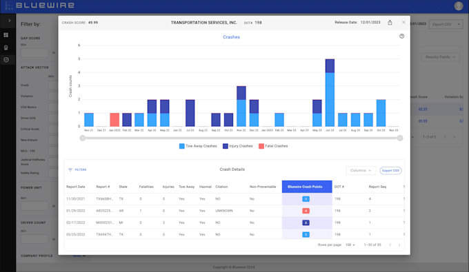Open Results Fields dropdown in background page
Viewport: 469px width, 272px height.
[441, 57]
